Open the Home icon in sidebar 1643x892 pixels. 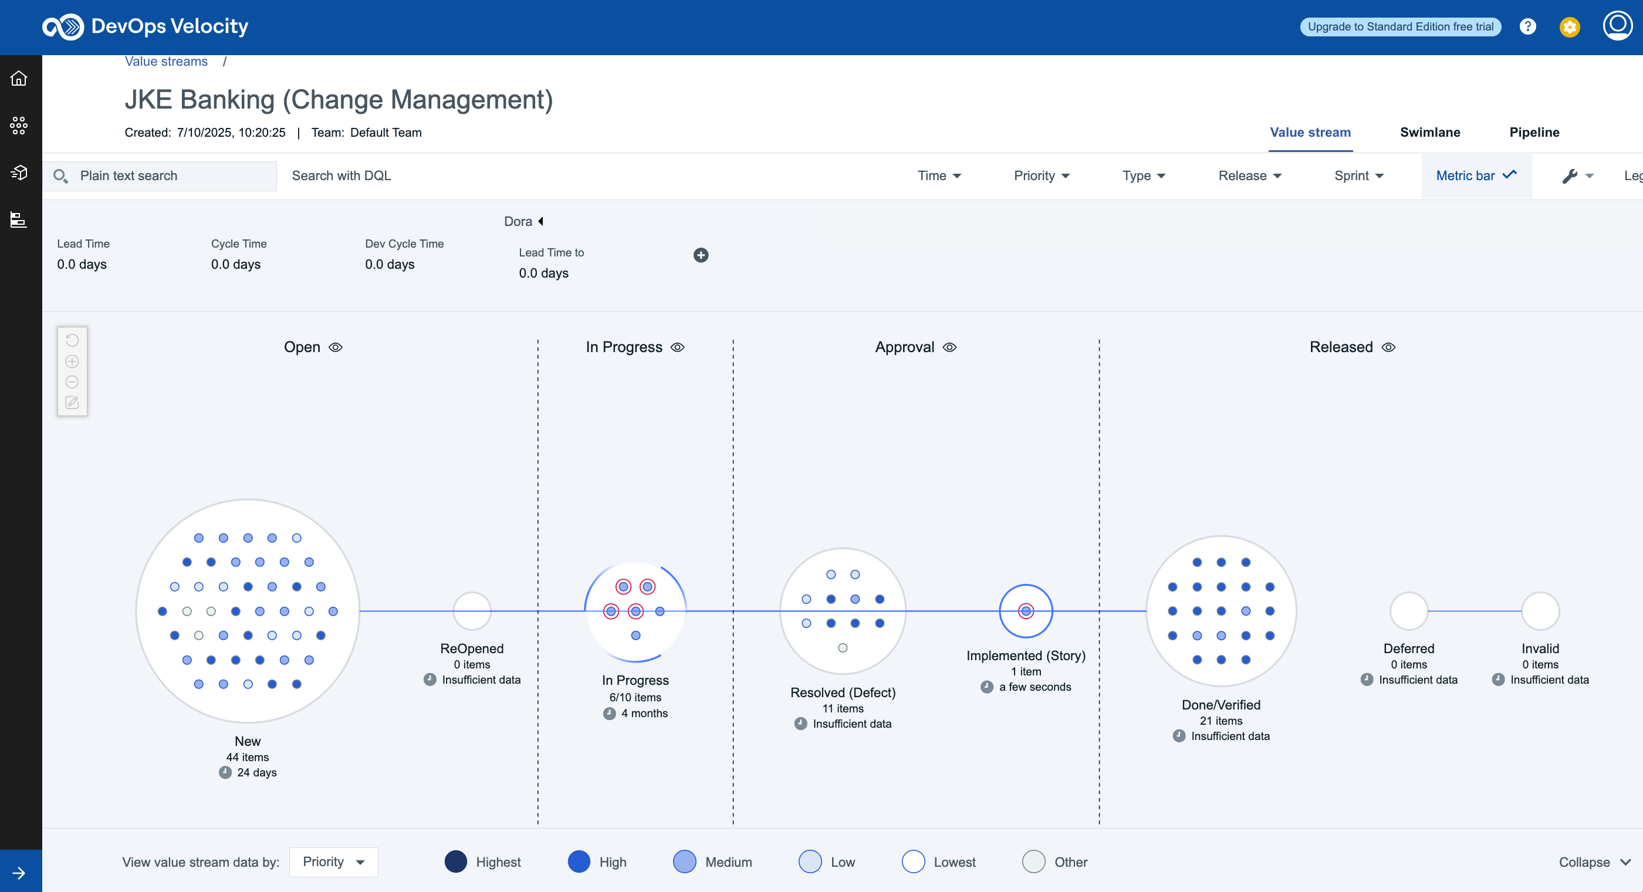(19, 79)
